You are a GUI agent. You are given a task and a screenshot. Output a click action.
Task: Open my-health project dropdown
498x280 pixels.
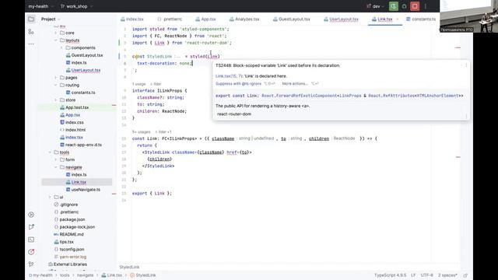[x=40, y=6]
